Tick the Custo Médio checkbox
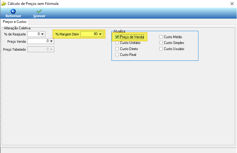Screen dimensions: 237x153 tap(161, 37)
